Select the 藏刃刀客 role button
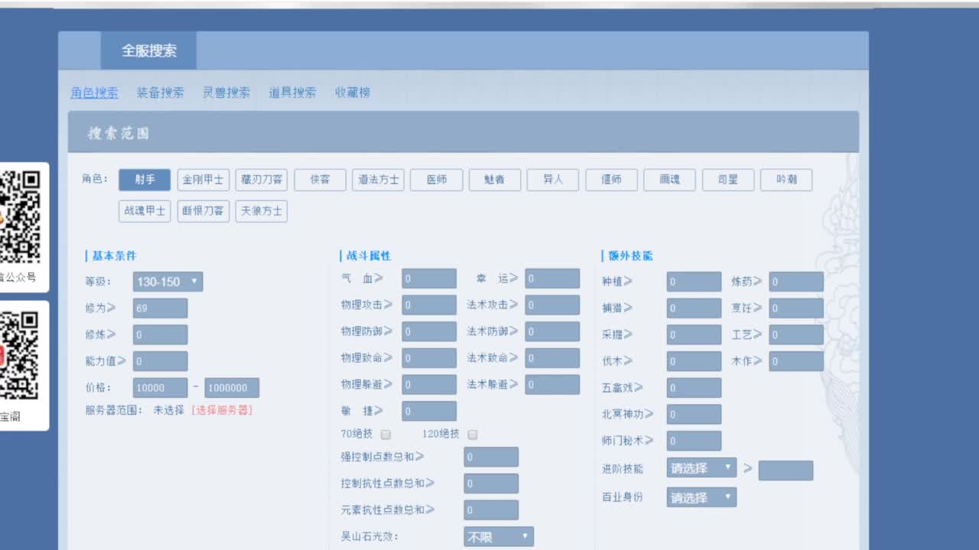Image resolution: width=979 pixels, height=550 pixels. click(262, 180)
